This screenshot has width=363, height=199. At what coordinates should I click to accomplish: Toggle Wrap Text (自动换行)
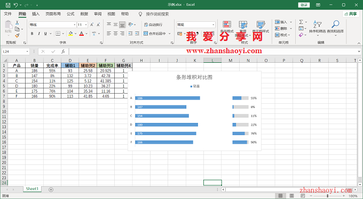click(x=153, y=24)
